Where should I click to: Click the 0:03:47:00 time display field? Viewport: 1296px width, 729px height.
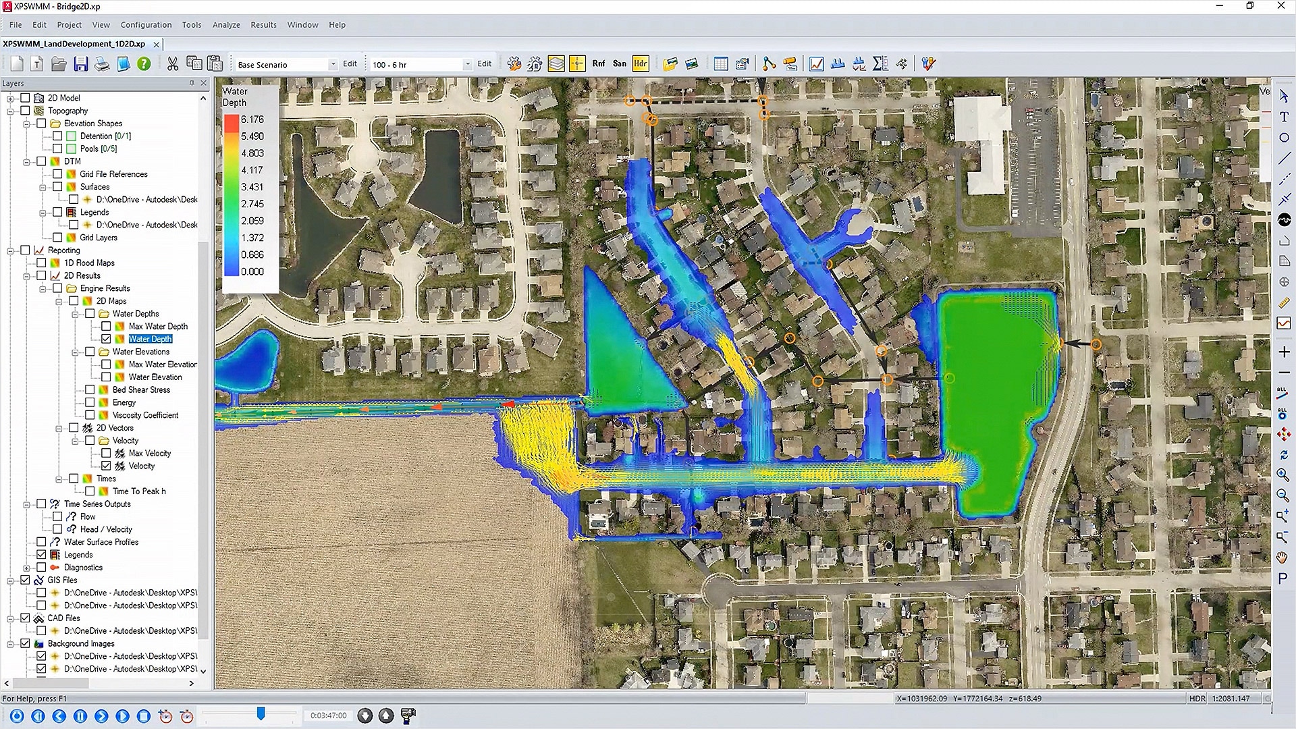coord(329,715)
